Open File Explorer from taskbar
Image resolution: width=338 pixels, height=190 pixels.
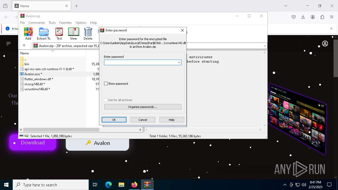121,185
